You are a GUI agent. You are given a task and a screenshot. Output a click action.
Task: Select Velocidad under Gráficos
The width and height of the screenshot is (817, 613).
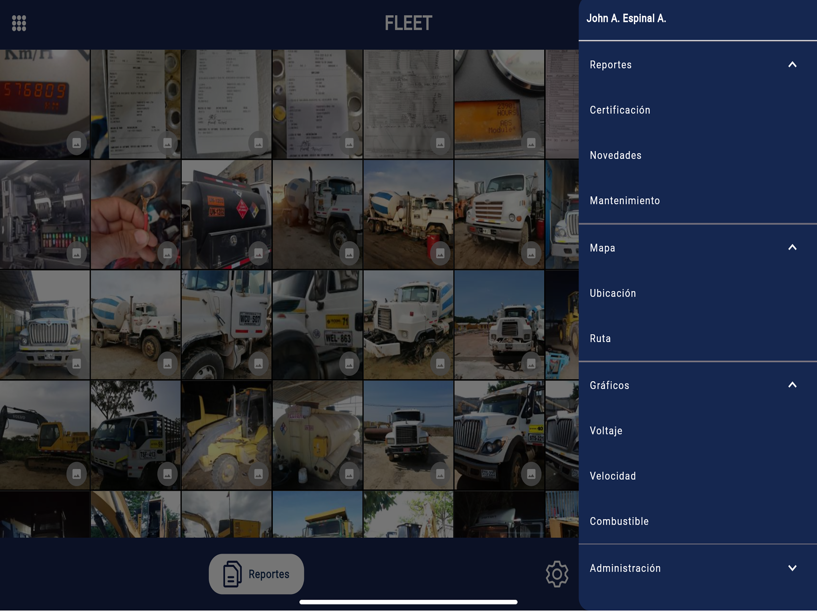pos(613,476)
